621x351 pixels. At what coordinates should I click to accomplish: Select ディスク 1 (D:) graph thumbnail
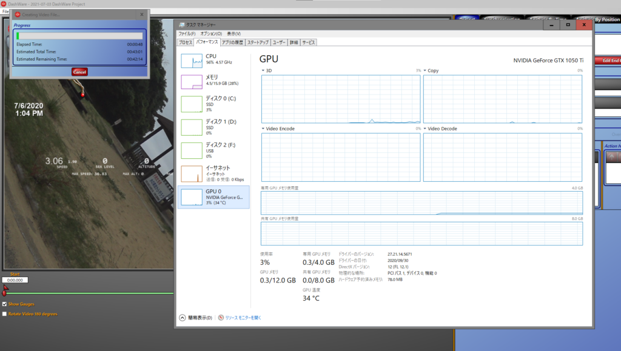(192, 127)
